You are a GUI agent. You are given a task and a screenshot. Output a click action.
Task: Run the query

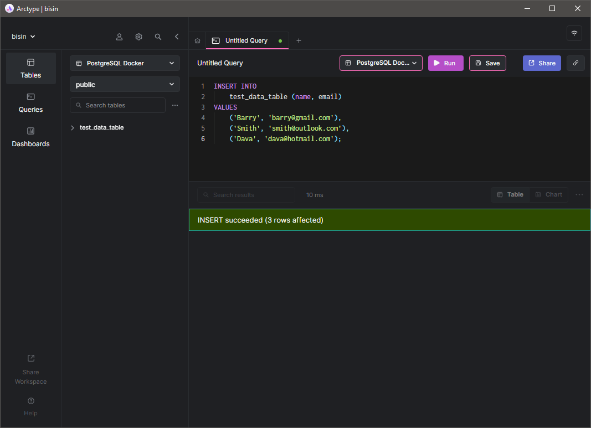(445, 63)
